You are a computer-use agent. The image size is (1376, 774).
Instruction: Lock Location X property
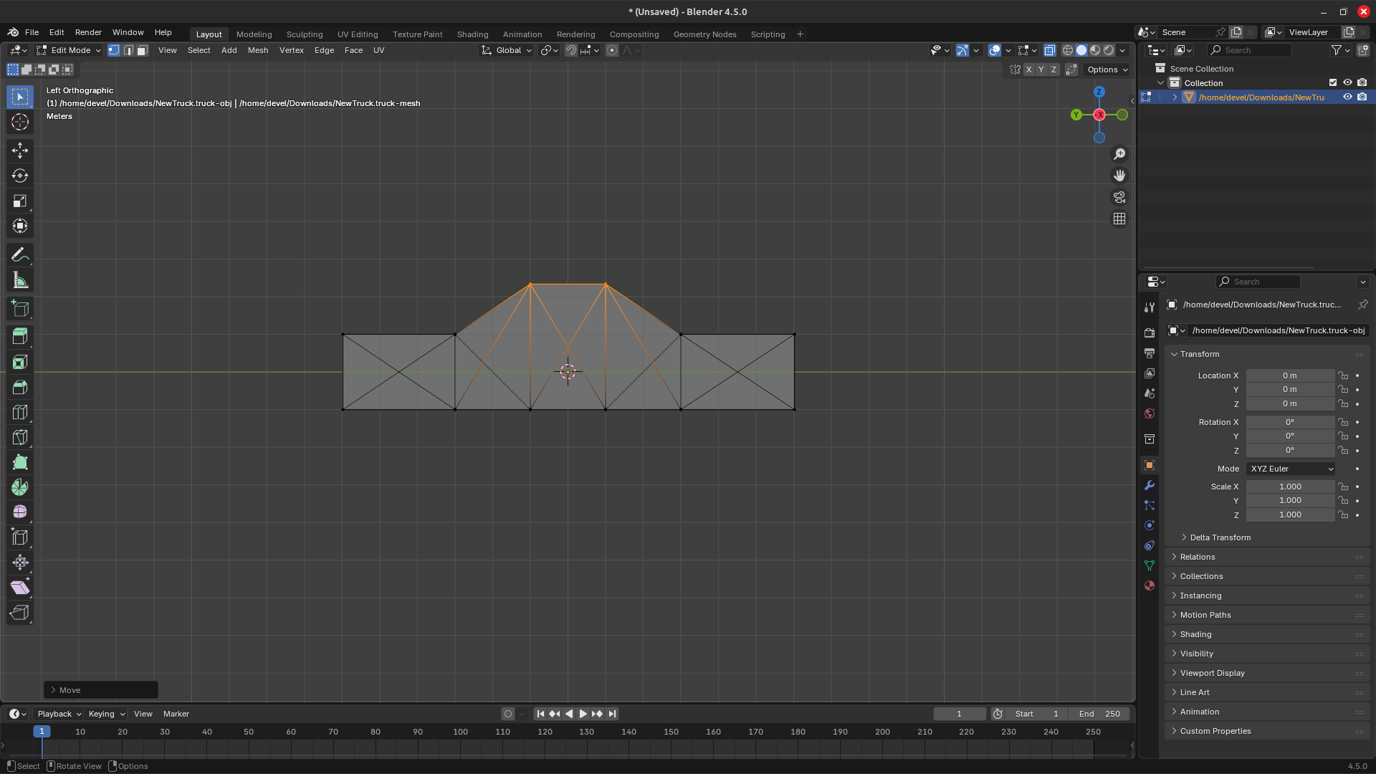(1344, 376)
